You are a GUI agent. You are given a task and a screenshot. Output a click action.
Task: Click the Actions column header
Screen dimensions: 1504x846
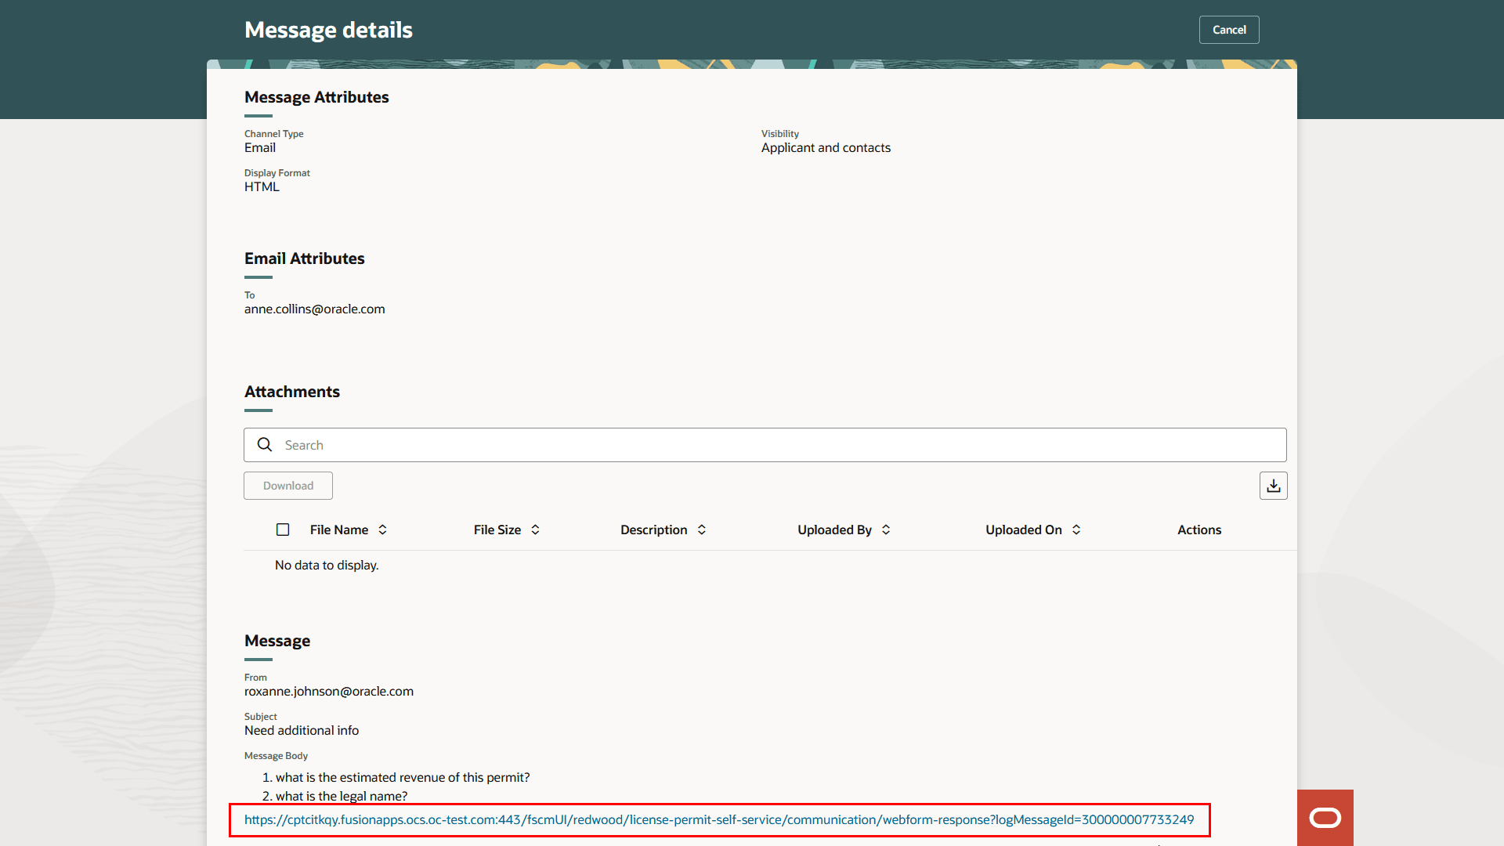pyautogui.click(x=1199, y=530)
